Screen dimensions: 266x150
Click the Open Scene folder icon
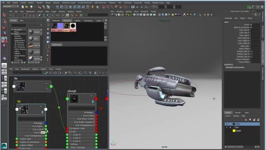pos(27,7)
